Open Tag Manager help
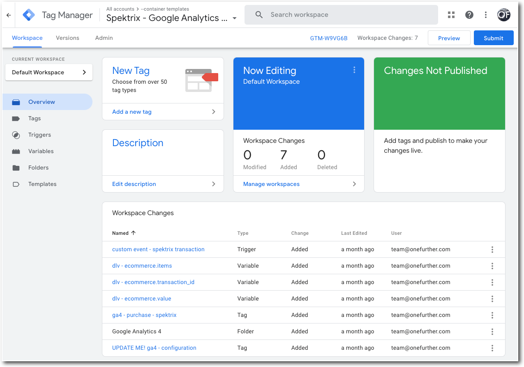 pos(469,14)
